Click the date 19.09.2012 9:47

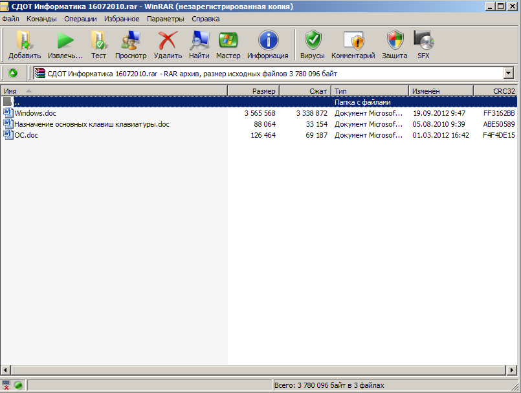439,113
